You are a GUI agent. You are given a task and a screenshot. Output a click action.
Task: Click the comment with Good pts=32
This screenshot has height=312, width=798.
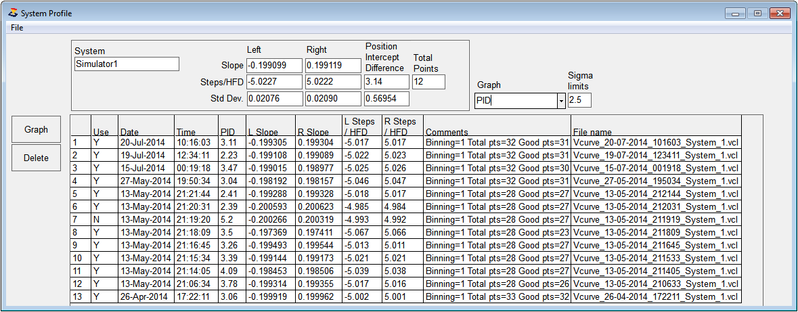coord(497,298)
